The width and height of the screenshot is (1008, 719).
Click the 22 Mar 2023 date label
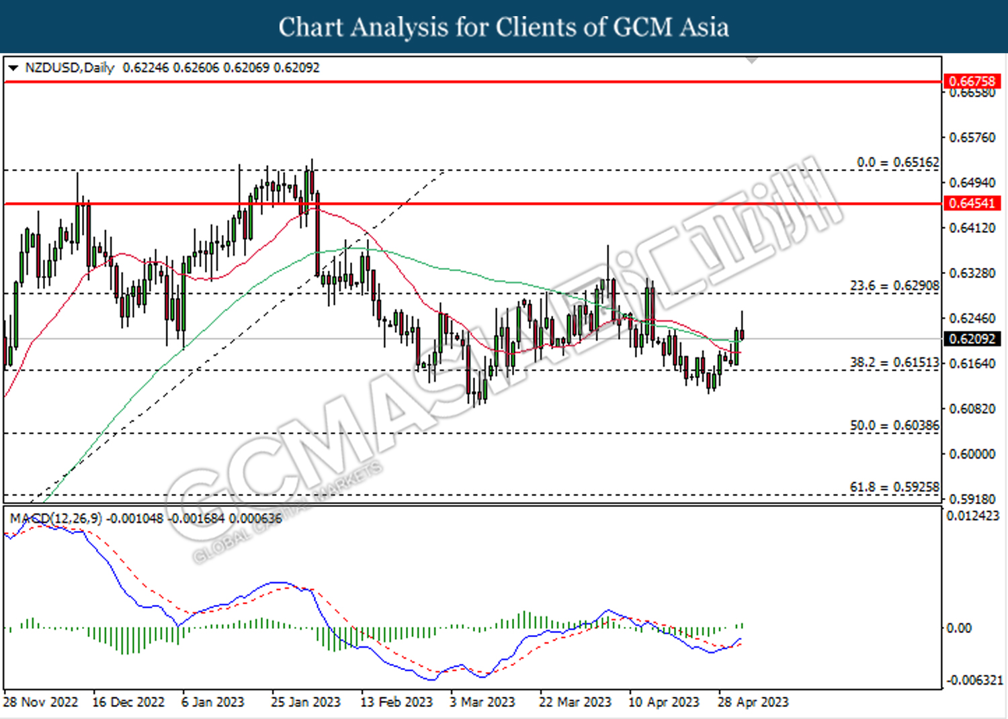coord(575,702)
